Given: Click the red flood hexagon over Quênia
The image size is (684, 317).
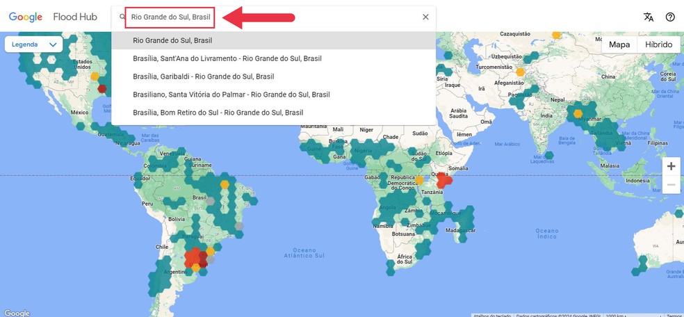Looking at the screenshot, I should 444,180.
